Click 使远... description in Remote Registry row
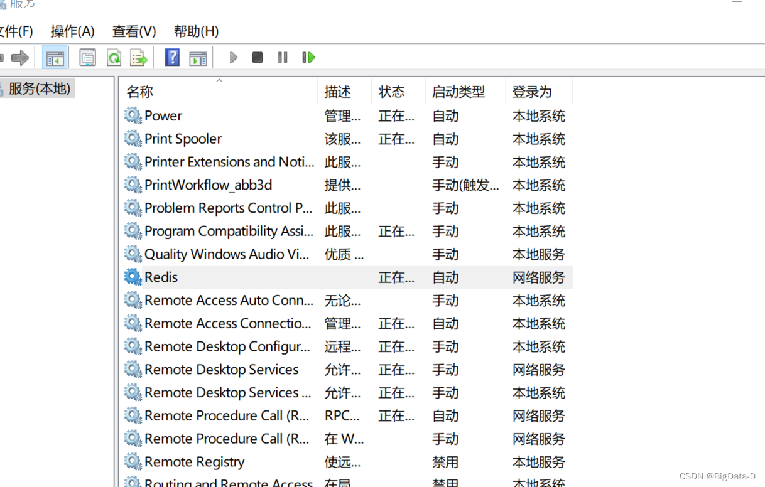The image size is (765, 487). point(342,462)
